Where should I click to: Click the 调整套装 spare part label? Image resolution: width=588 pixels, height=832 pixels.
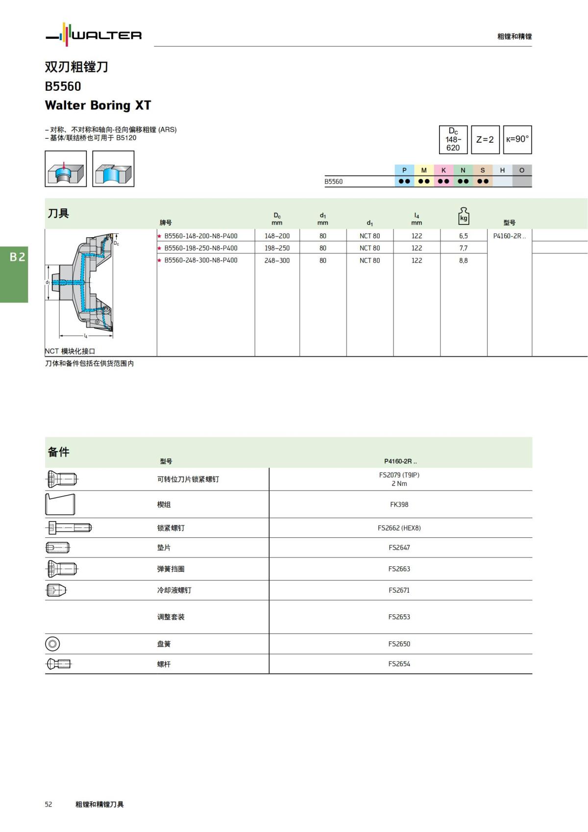(x=171, y=617)
